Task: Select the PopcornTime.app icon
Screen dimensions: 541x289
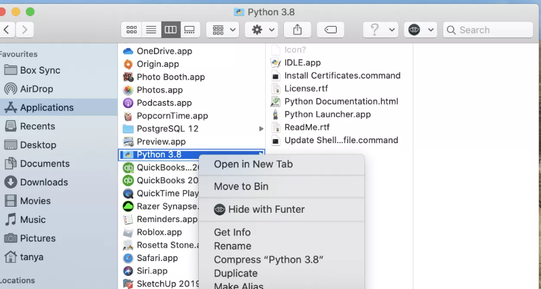Action: [x=128, y=116]
